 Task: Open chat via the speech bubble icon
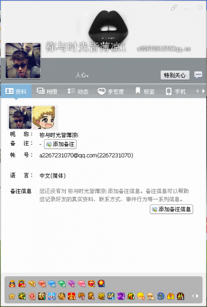point(198,75)
